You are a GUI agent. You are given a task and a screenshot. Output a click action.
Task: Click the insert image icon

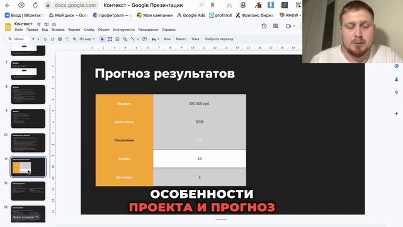117,39
